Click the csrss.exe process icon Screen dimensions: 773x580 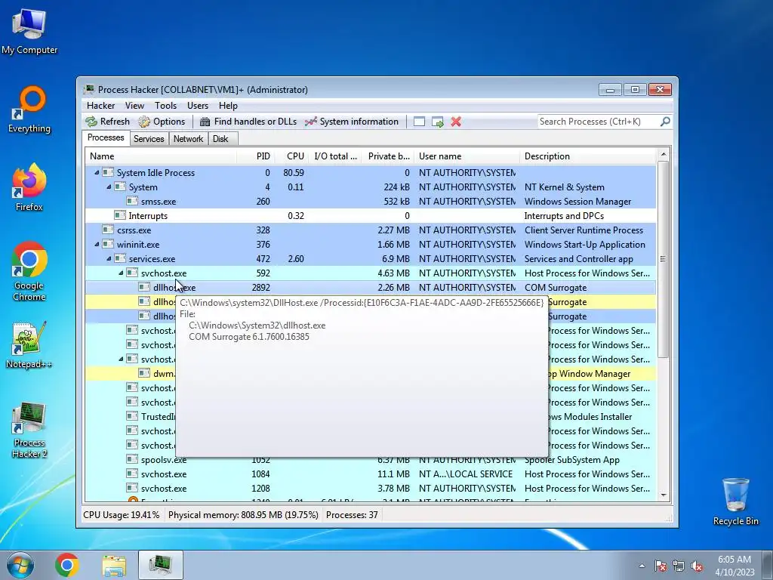(108, 230)
